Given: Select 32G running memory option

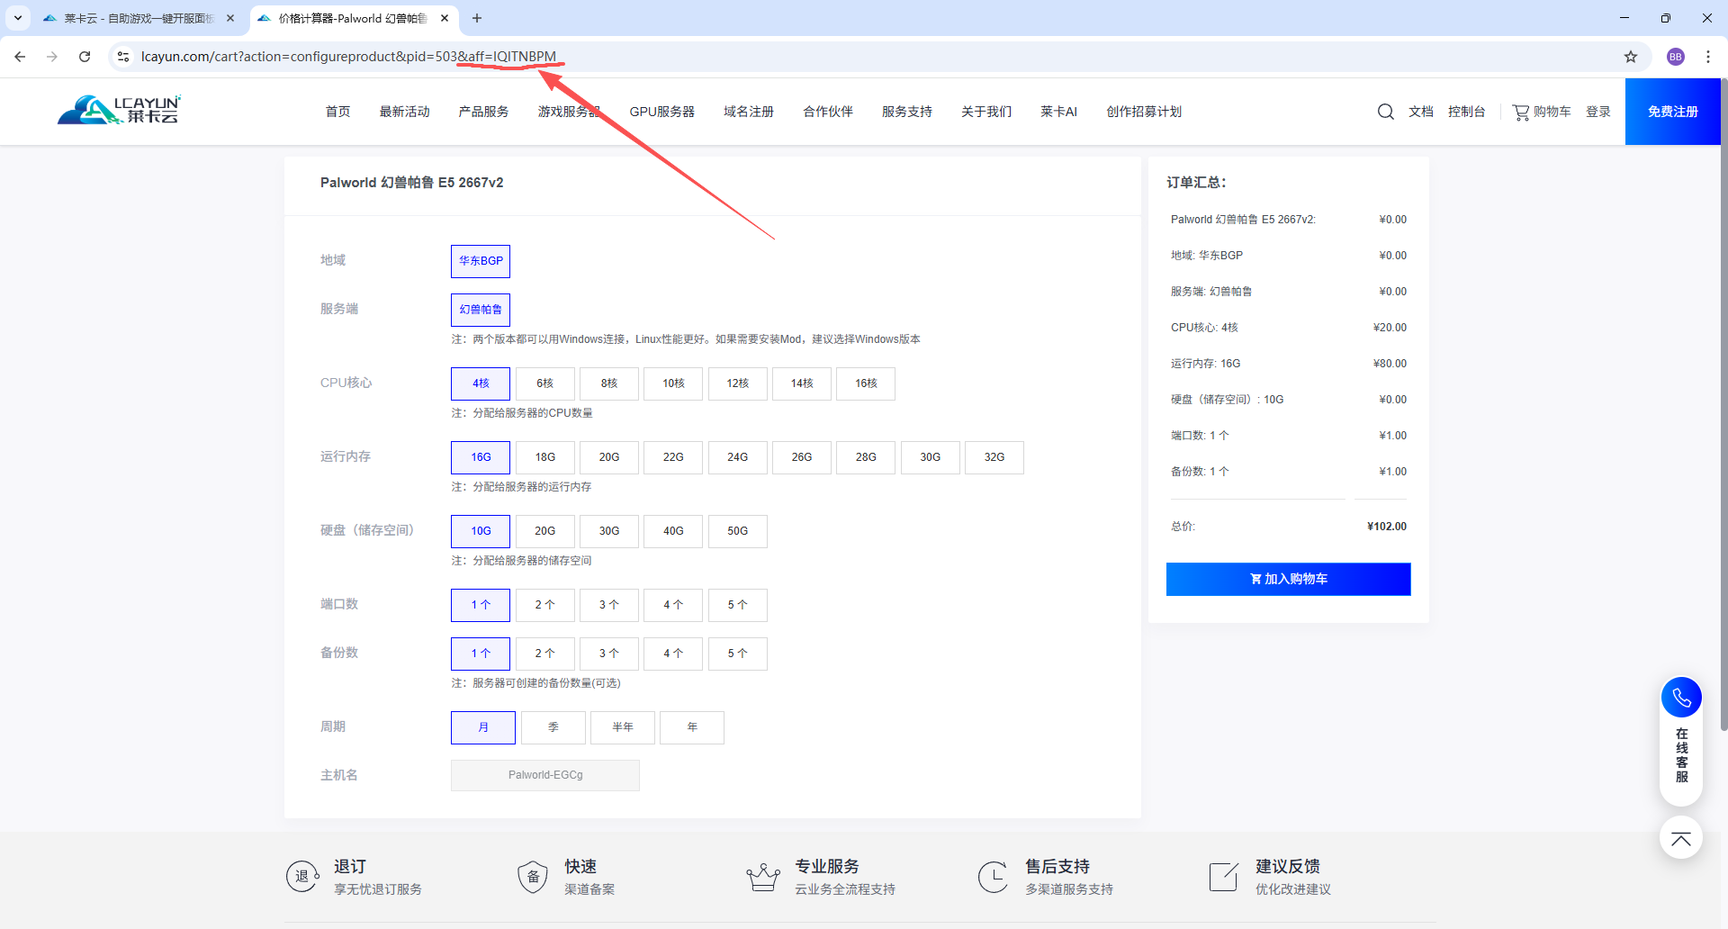Looking at the screenshot, I should tap(994, 457).
